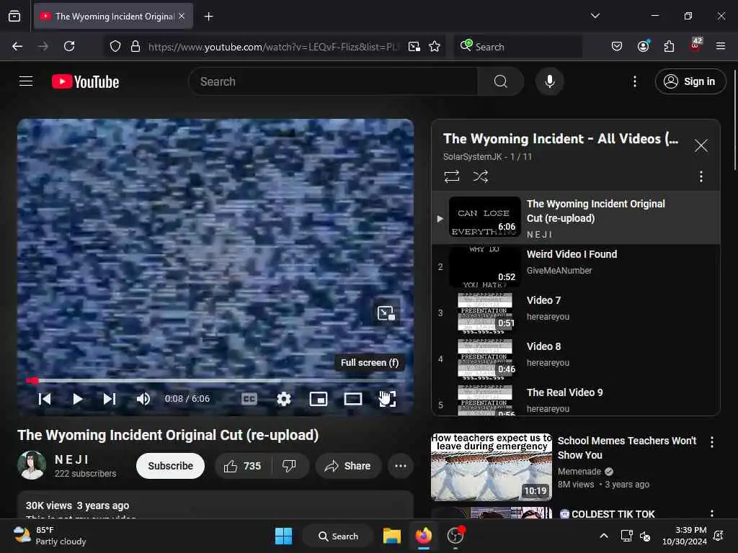Share the video
738x553 pixels.
point(348,466)
